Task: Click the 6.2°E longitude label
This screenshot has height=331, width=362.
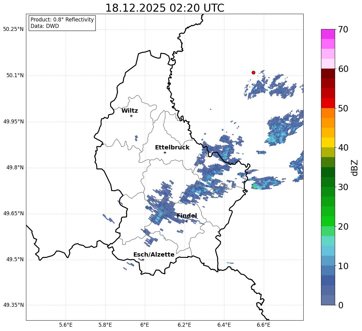Action: coord(184,325)
